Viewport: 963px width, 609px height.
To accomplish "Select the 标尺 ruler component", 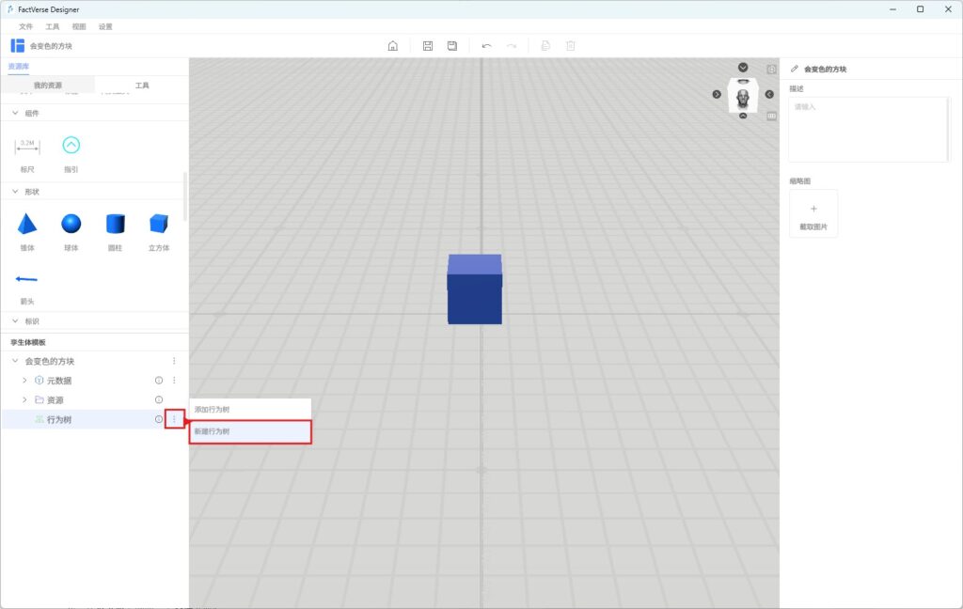I will point(27,146).
